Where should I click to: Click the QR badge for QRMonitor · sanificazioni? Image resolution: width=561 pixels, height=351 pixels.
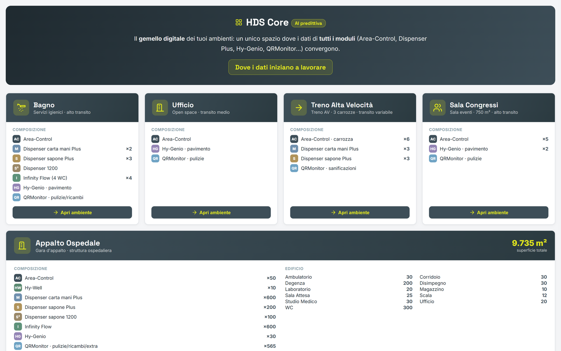pos(294,168)
